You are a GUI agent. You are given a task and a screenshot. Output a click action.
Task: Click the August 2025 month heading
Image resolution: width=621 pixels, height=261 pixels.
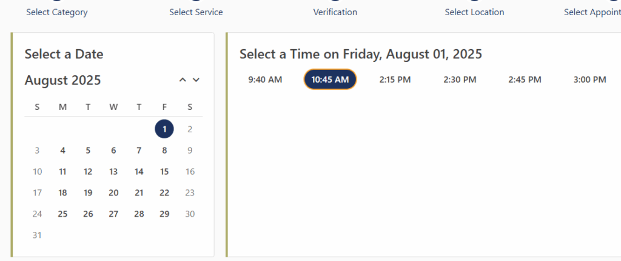pos(63,80)
